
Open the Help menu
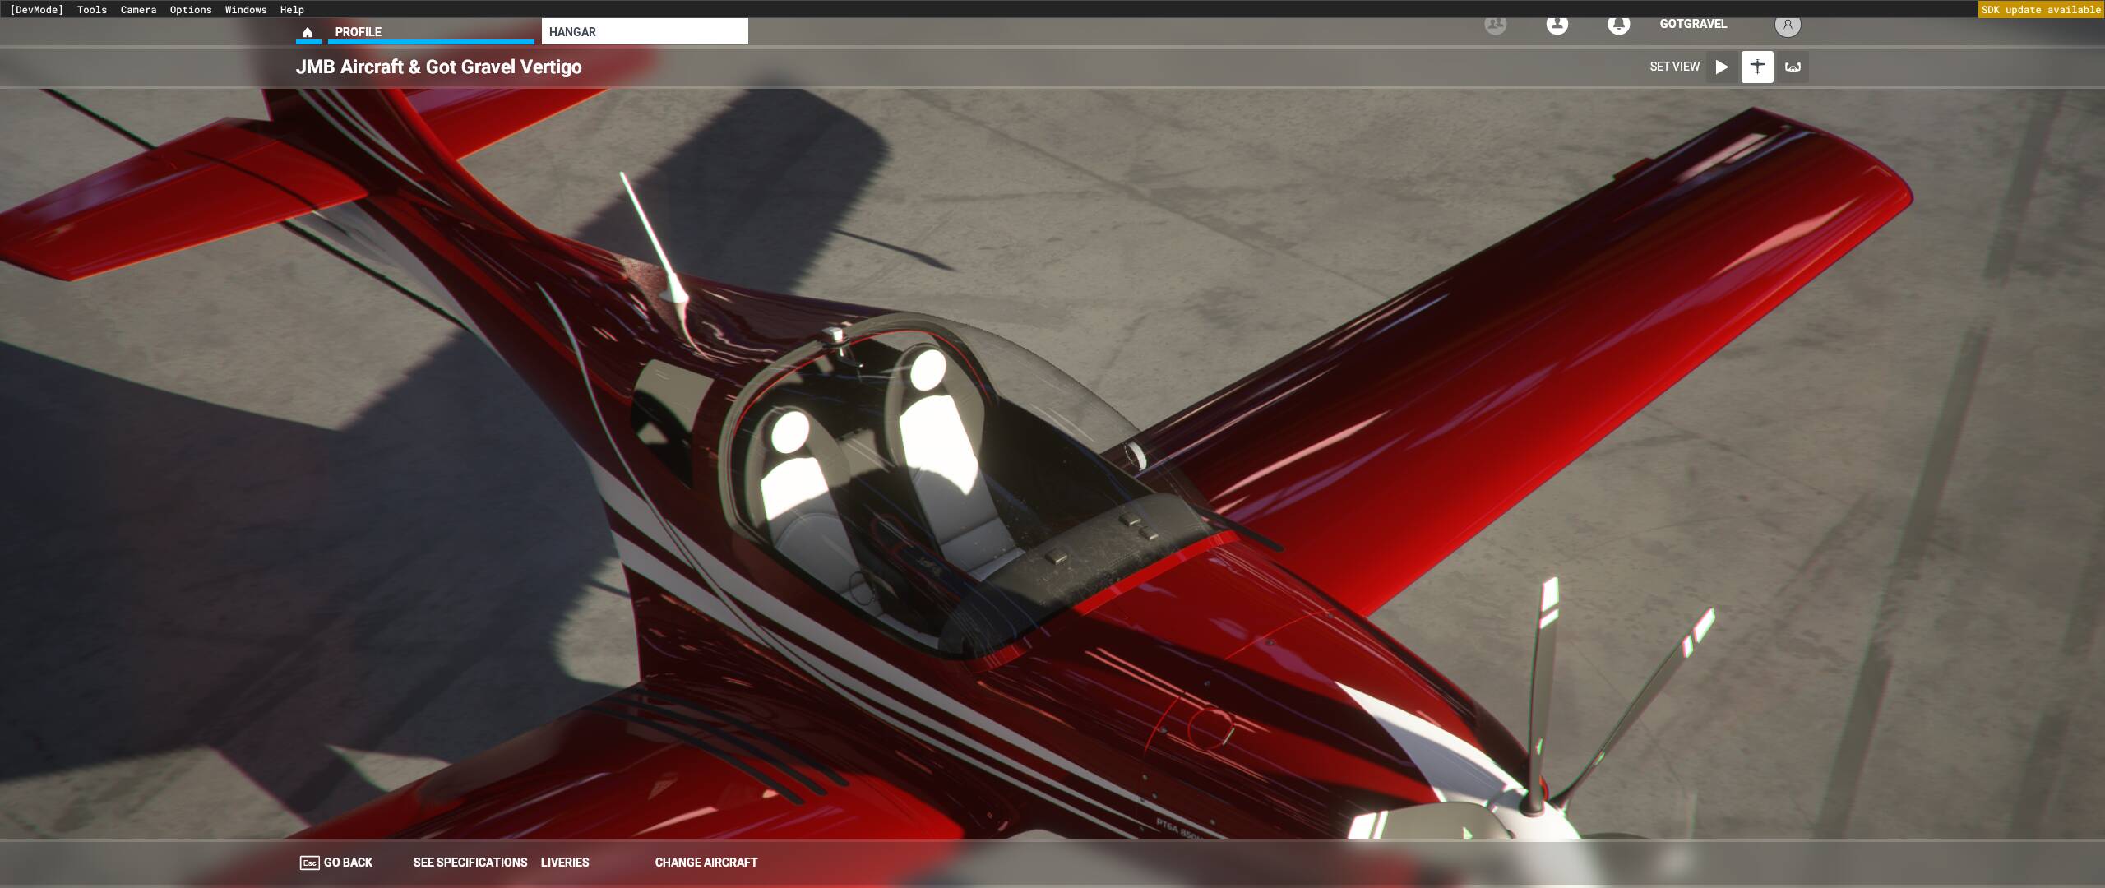pyautogui.click(x=292, y=10)
